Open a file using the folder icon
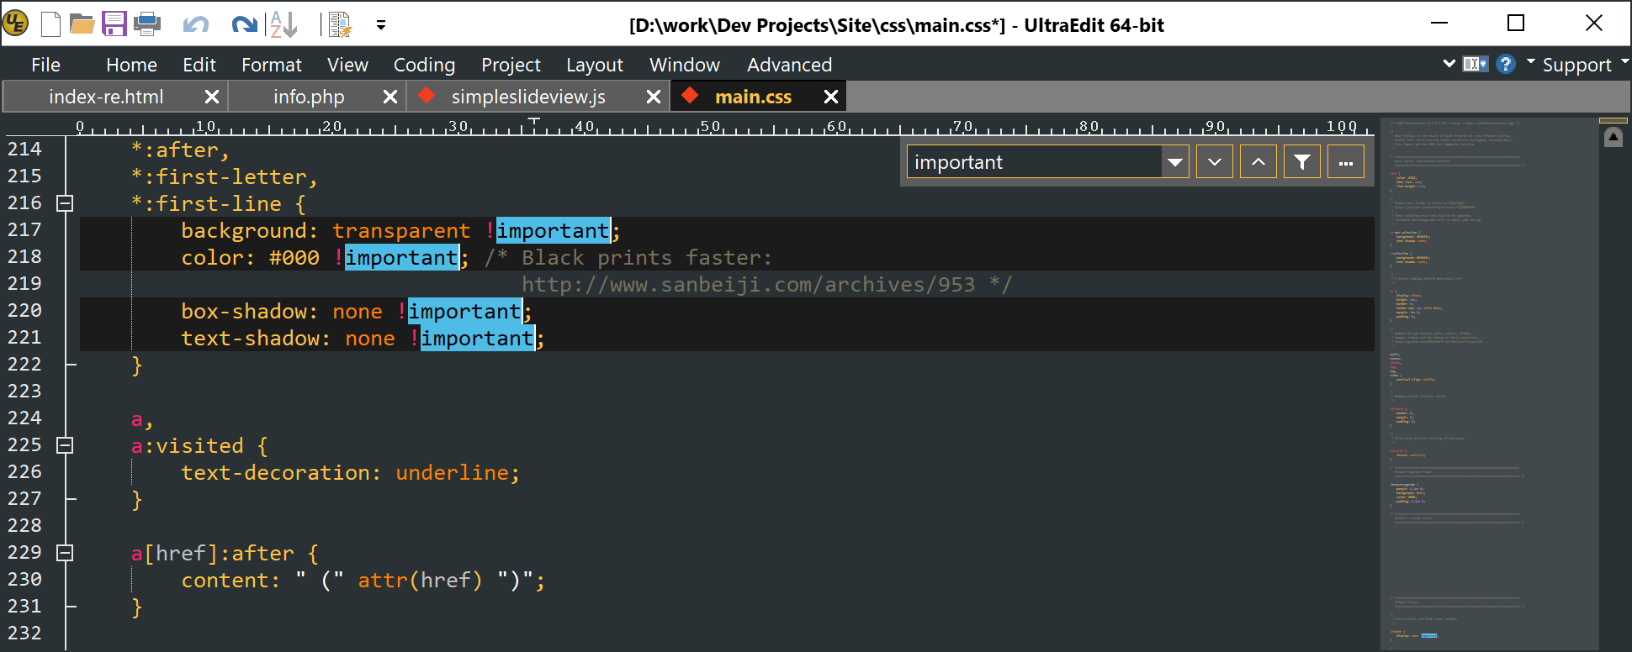 (x=82, y=24)
